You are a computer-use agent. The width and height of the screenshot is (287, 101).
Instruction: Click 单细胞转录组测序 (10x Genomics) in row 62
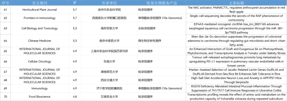[x=162, y=18]
